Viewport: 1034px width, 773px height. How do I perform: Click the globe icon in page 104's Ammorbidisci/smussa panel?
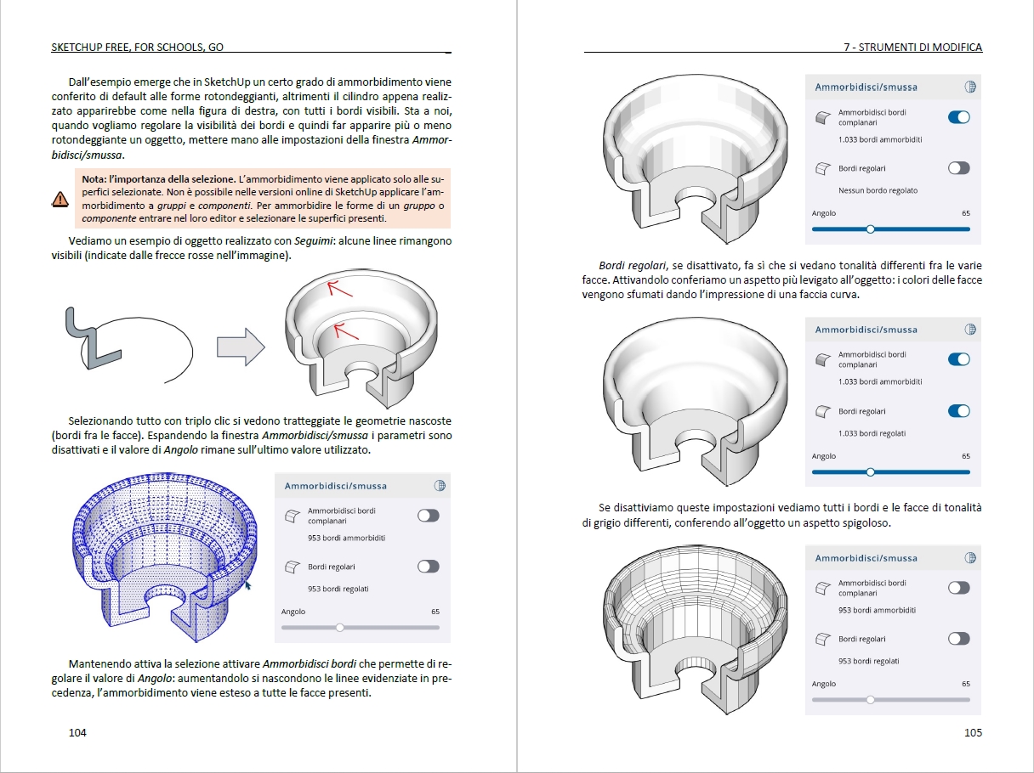tap(440, 486)
